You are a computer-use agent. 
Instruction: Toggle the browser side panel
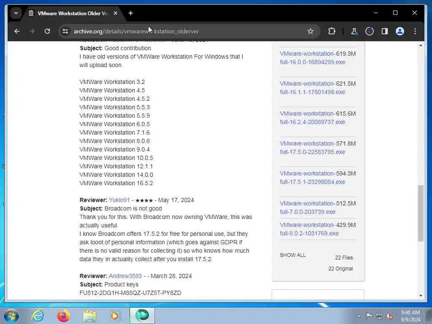(x=385, y=31)
